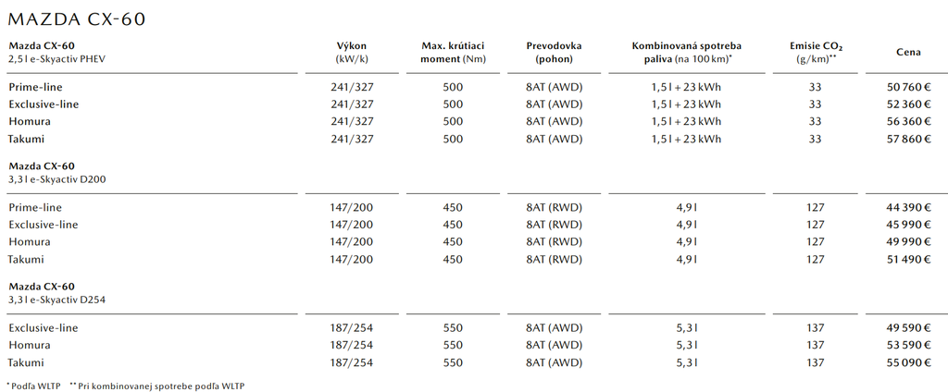948x392 pixels.
Task: Click the Emisie CO₂ column header
Action: tap(816, 52)
